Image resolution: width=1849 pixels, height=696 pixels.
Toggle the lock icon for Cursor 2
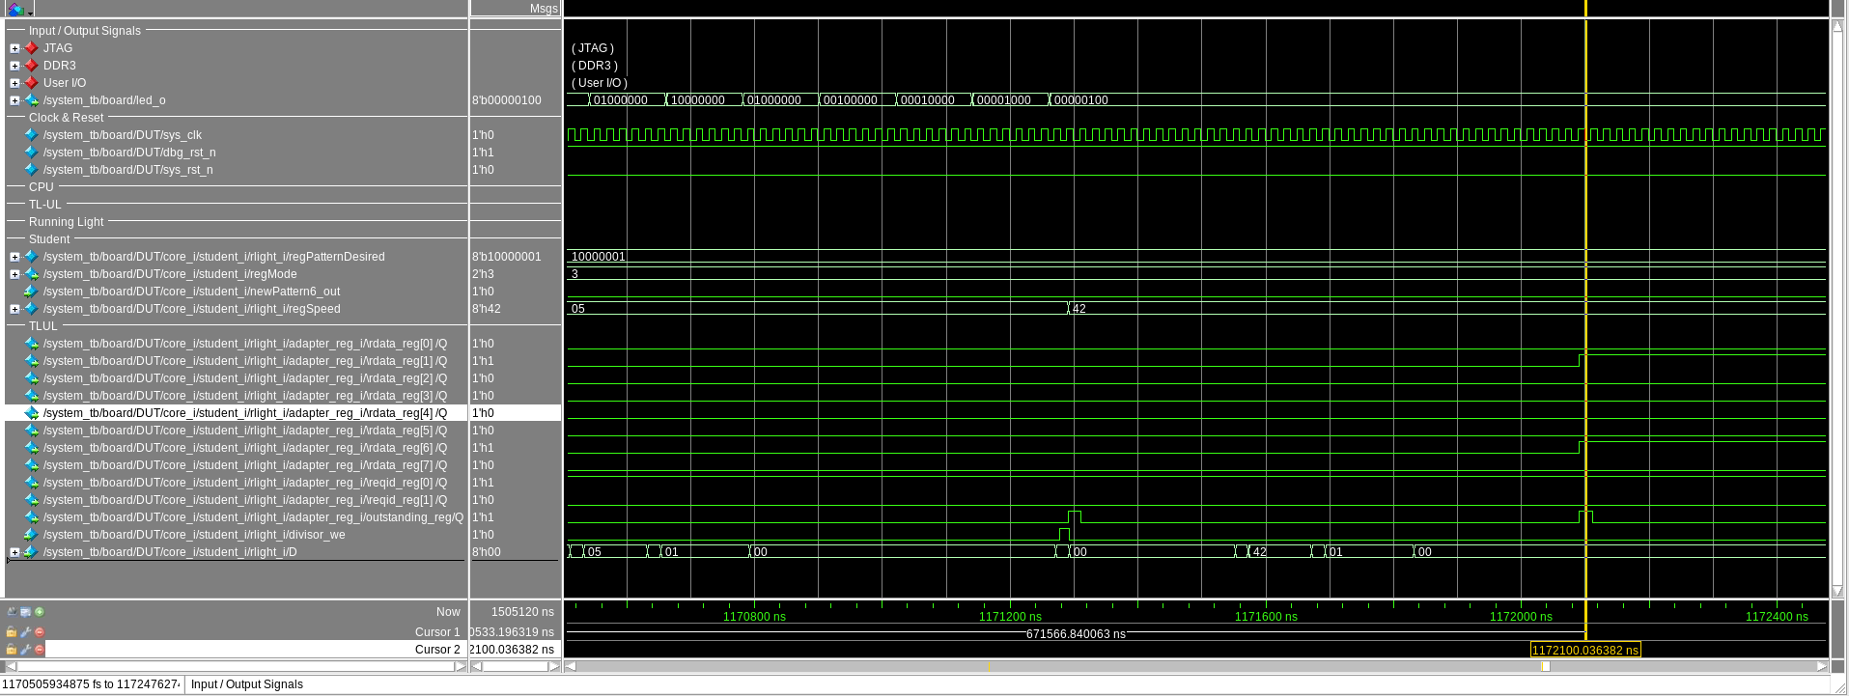tap(12, 650)
